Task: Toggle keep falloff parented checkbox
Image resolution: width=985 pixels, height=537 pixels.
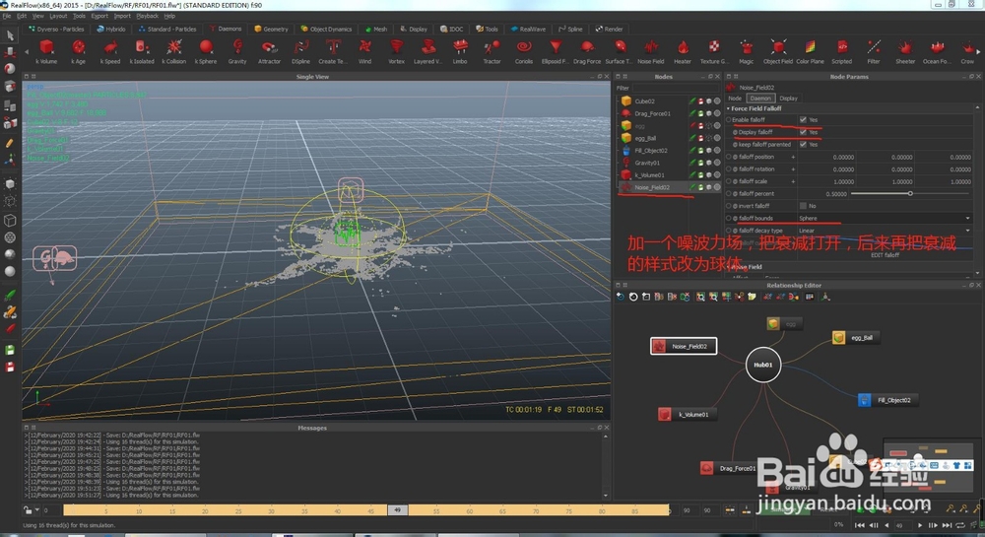Action: (x=803, y=145)
